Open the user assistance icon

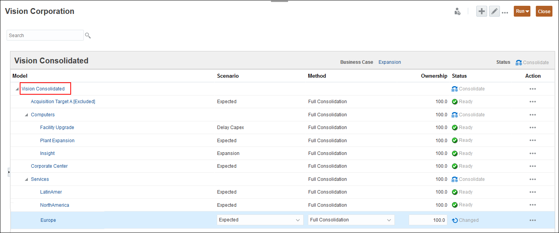click(457, 12)
